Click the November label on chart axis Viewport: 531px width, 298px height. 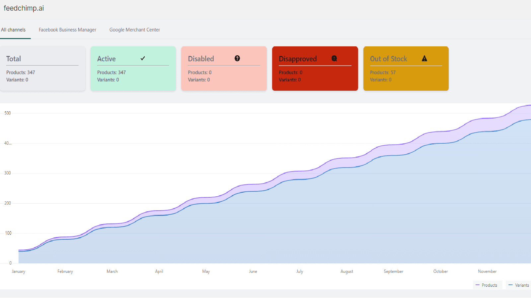click(487, 272)
